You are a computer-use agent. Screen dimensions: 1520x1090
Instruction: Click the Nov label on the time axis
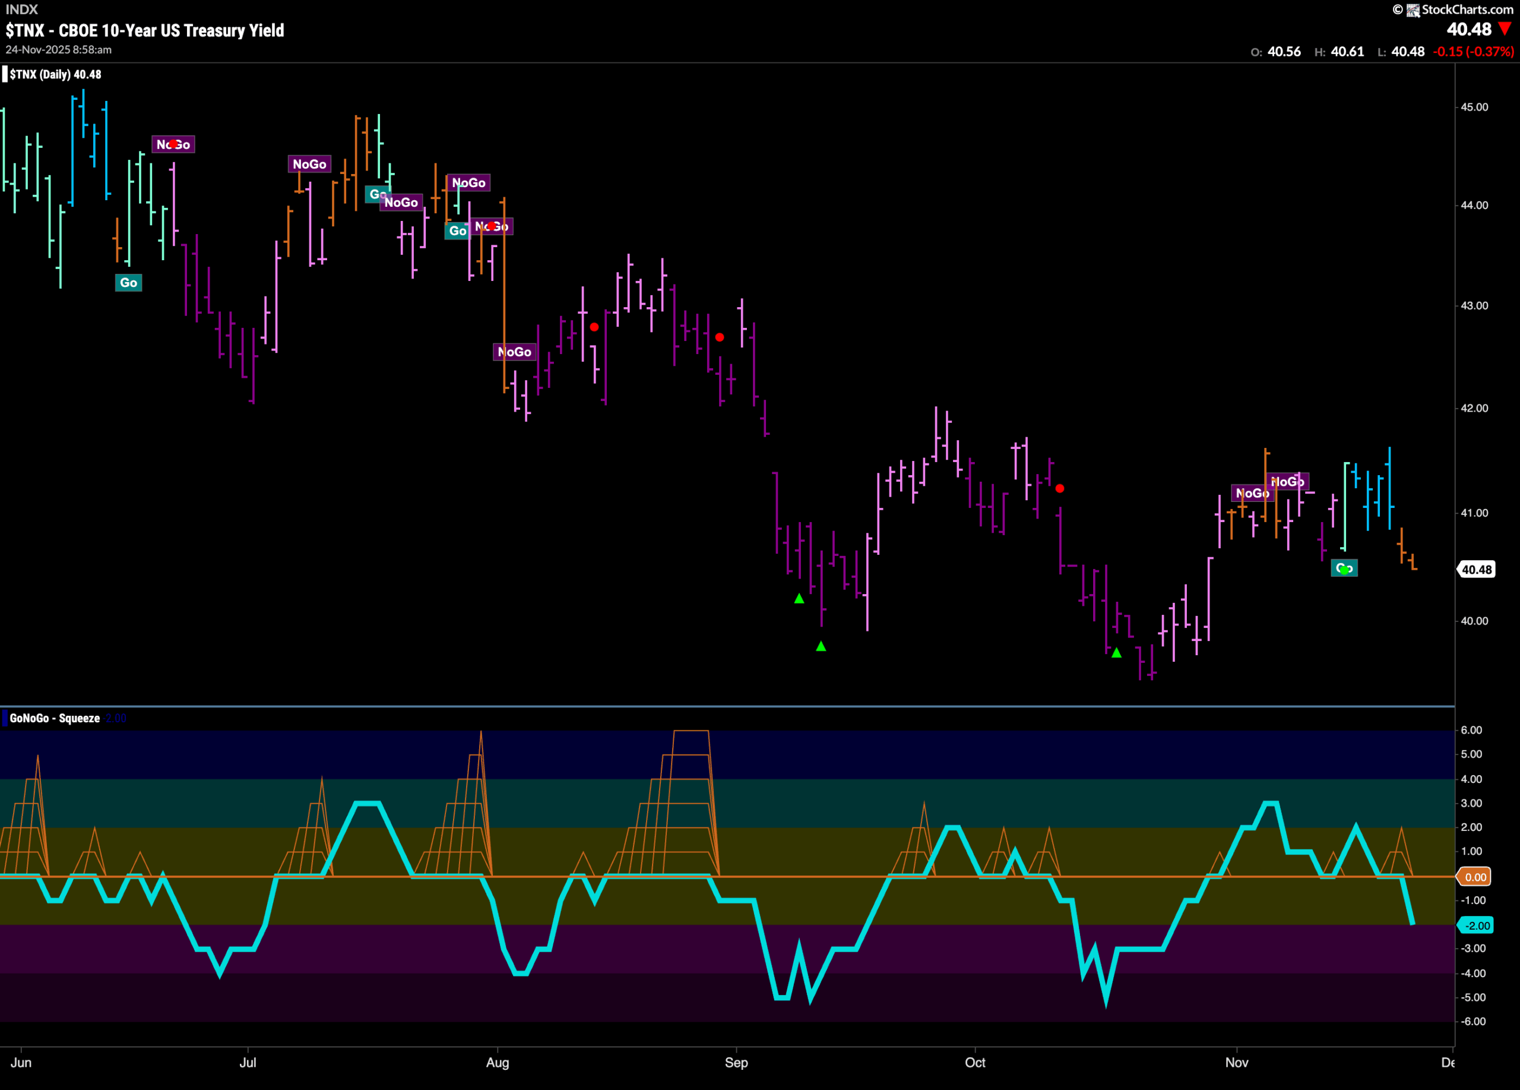pyautogui.click(x=1237, y=1063)
